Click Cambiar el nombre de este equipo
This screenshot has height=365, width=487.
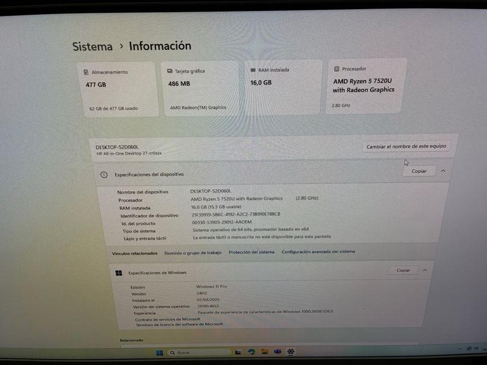(x=406, y=146)
